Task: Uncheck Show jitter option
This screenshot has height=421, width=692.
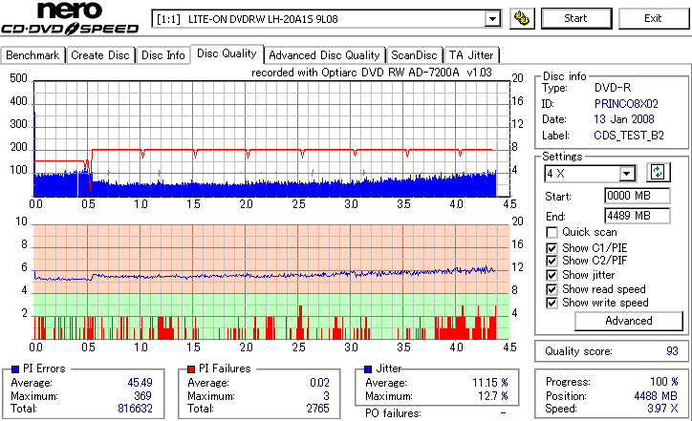Action: [551, 275]
